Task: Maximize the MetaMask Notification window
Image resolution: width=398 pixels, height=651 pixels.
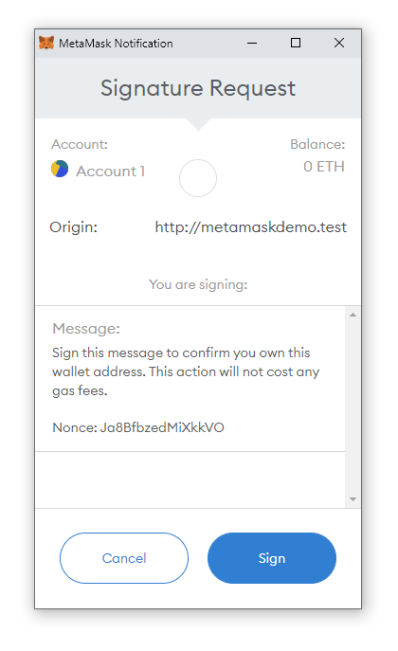Action: pos(296,43)
